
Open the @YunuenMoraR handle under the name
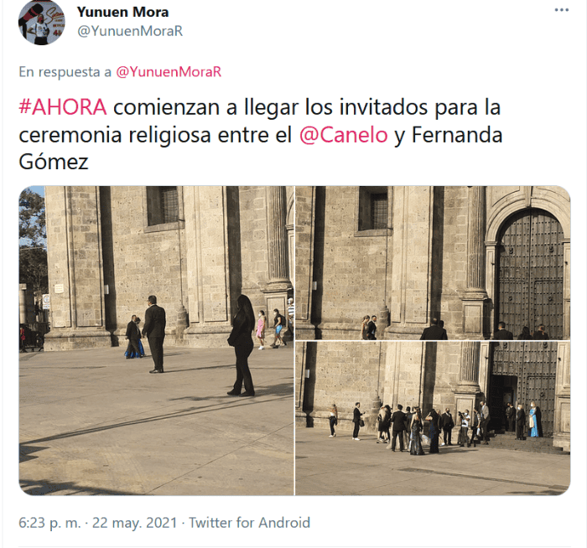coord(130,31)
